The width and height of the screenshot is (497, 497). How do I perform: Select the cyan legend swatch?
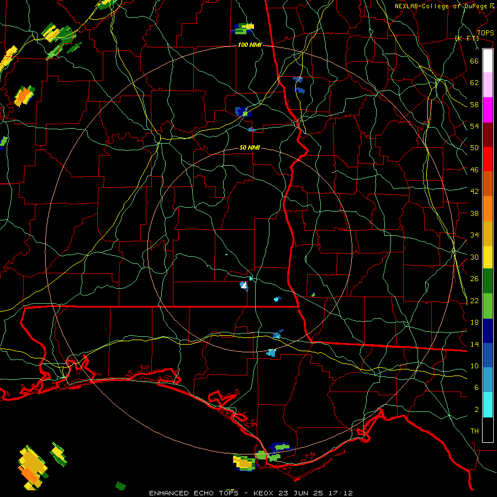pyautogui.click(x=488, y=405)
